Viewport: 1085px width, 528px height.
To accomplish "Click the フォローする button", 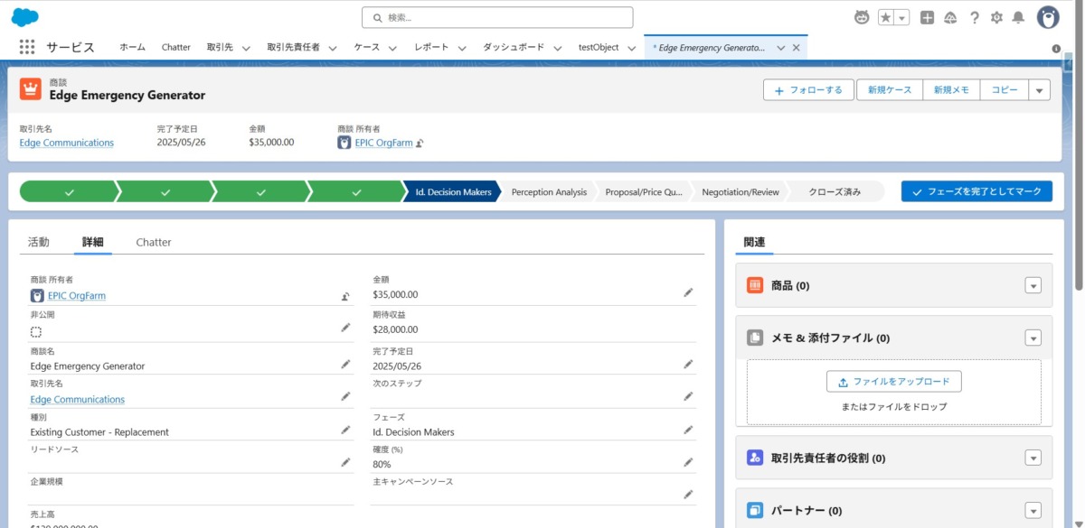I will [808, 89].
